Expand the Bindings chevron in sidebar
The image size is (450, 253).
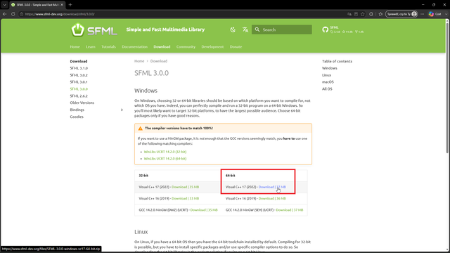[x=122, y=110]
